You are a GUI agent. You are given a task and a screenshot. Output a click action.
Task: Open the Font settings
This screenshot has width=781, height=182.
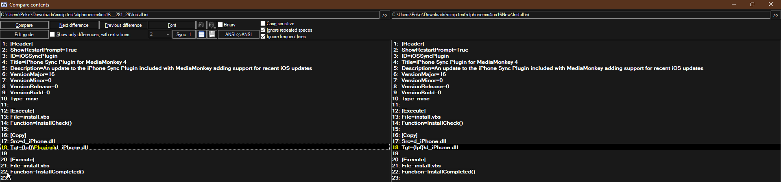(x=172, y=25)
